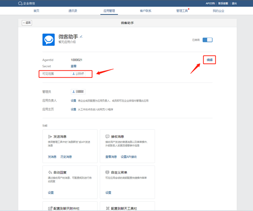Click the 微客助手 app avatar icon
Screen dimensions: 253x211
tap(48, 40)
